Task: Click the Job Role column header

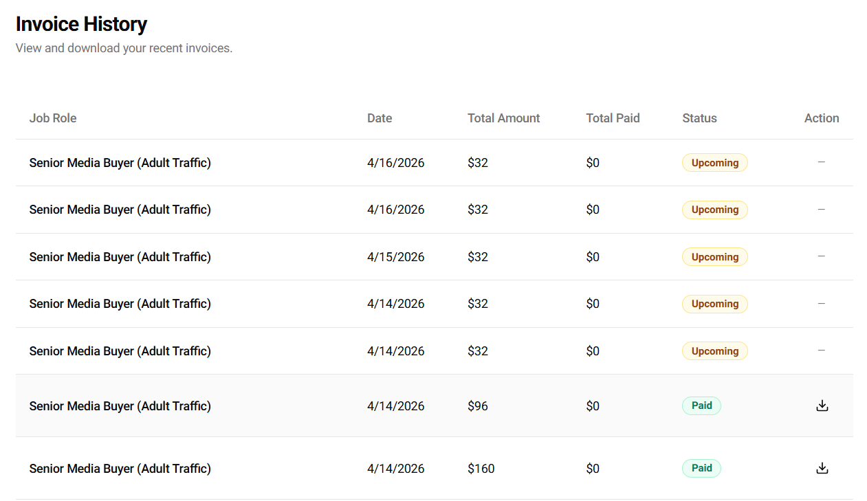Action: tap(53, 118)
